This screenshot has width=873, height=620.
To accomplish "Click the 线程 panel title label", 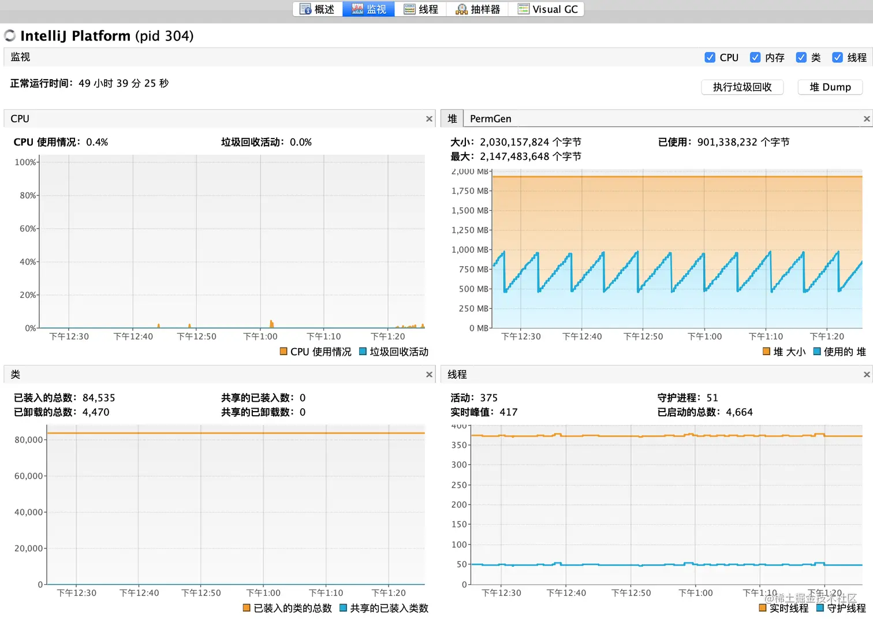I will pyautogui.click(x=457, y=374).
